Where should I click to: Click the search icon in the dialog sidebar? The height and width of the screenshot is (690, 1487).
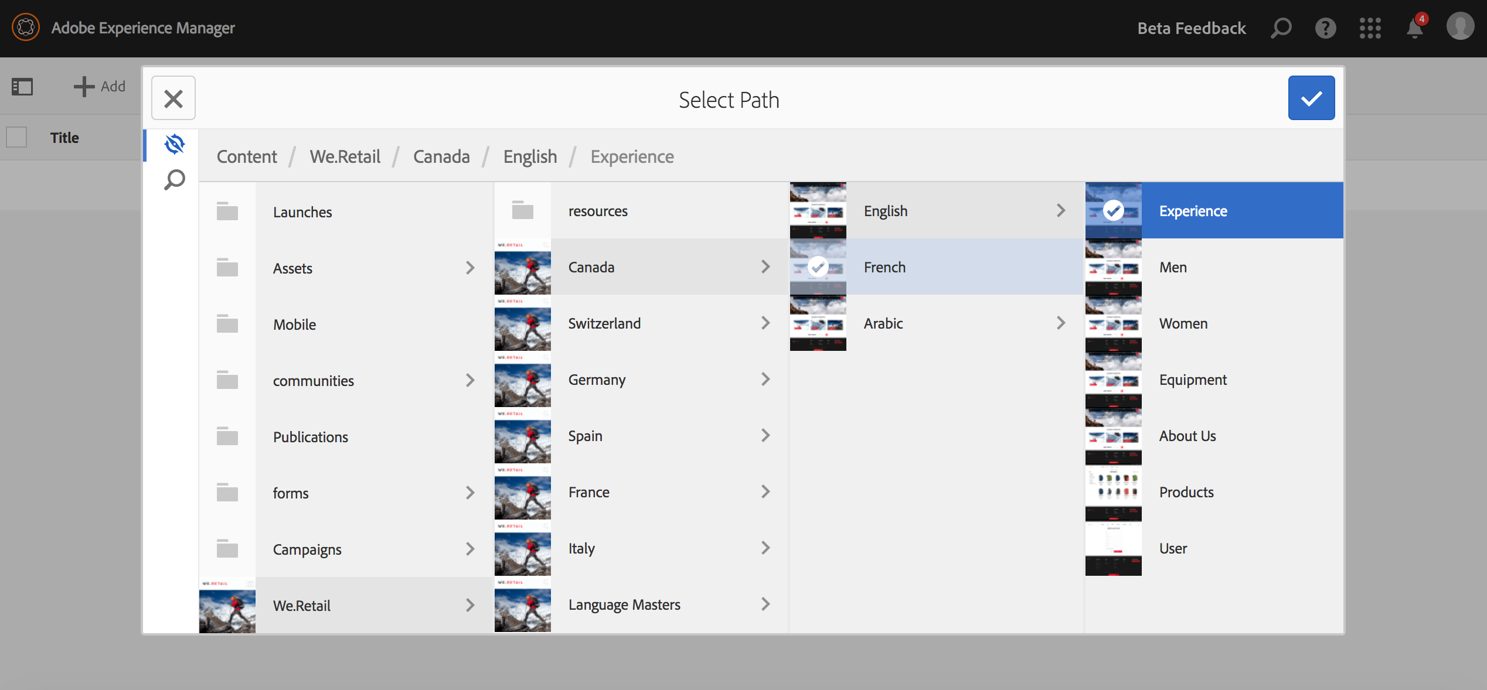pyautogui.click(x=174, y=180)
